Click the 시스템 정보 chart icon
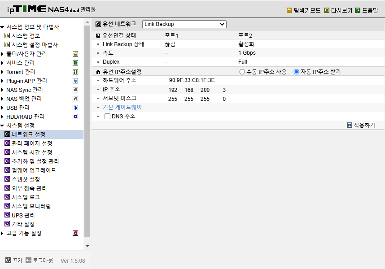385x269 pixels. (7, 35)
